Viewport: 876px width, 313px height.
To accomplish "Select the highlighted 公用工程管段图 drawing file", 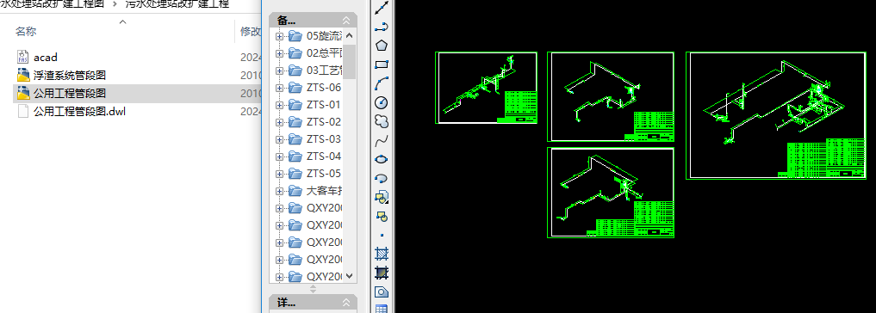I will coord(136,93).
